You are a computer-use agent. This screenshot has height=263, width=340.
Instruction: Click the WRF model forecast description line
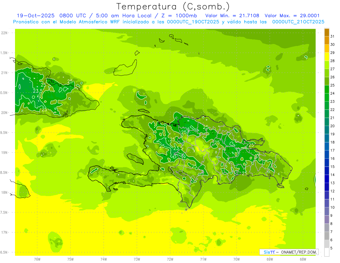point(169,22)
